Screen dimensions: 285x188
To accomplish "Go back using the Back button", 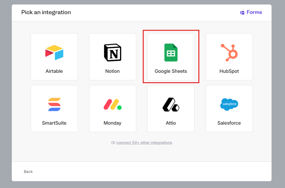I will pos(28,172).
